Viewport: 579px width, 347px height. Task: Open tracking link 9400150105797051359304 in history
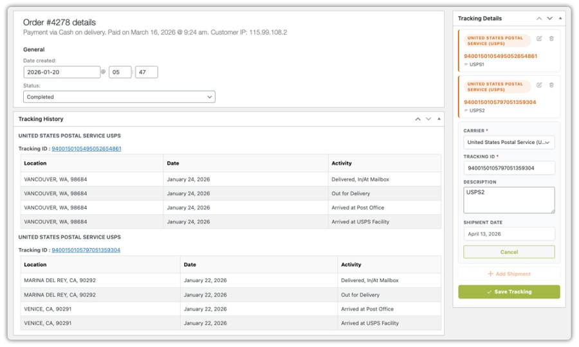(x=86, y=250)
